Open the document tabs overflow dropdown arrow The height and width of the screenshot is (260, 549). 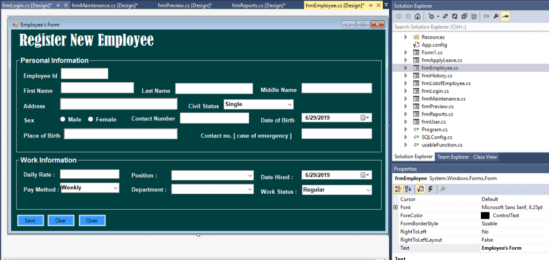coord(386,5)
